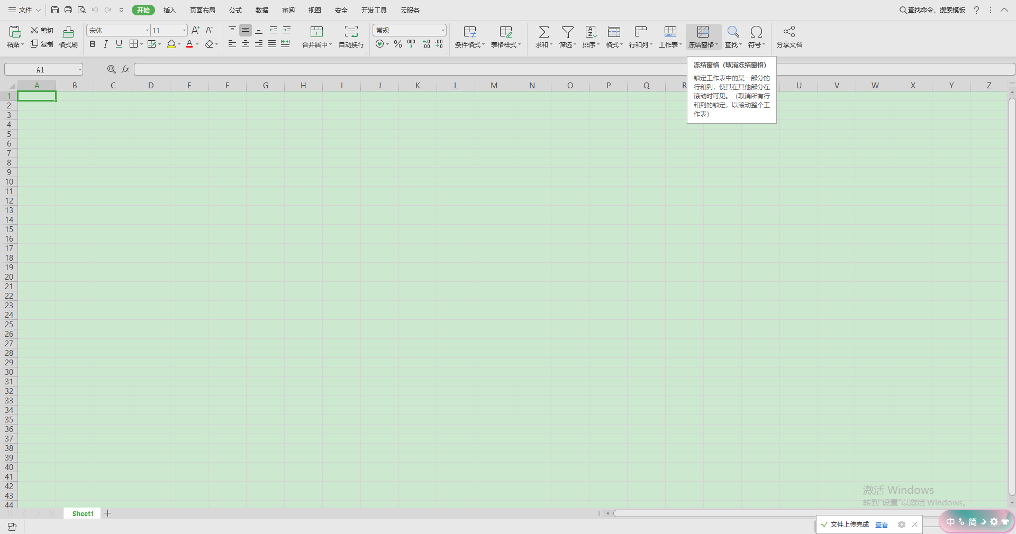This screenshot has height=534, width=1016.
Task: Switch to the 插入 (Insert) ribbon tab
Action: click(169, 11)
